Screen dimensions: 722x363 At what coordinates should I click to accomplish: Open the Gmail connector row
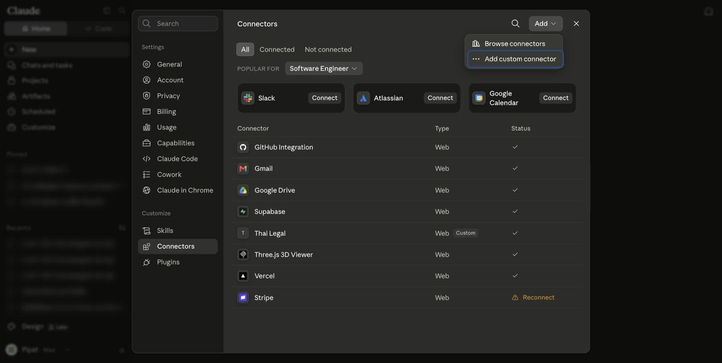point(407,169)
